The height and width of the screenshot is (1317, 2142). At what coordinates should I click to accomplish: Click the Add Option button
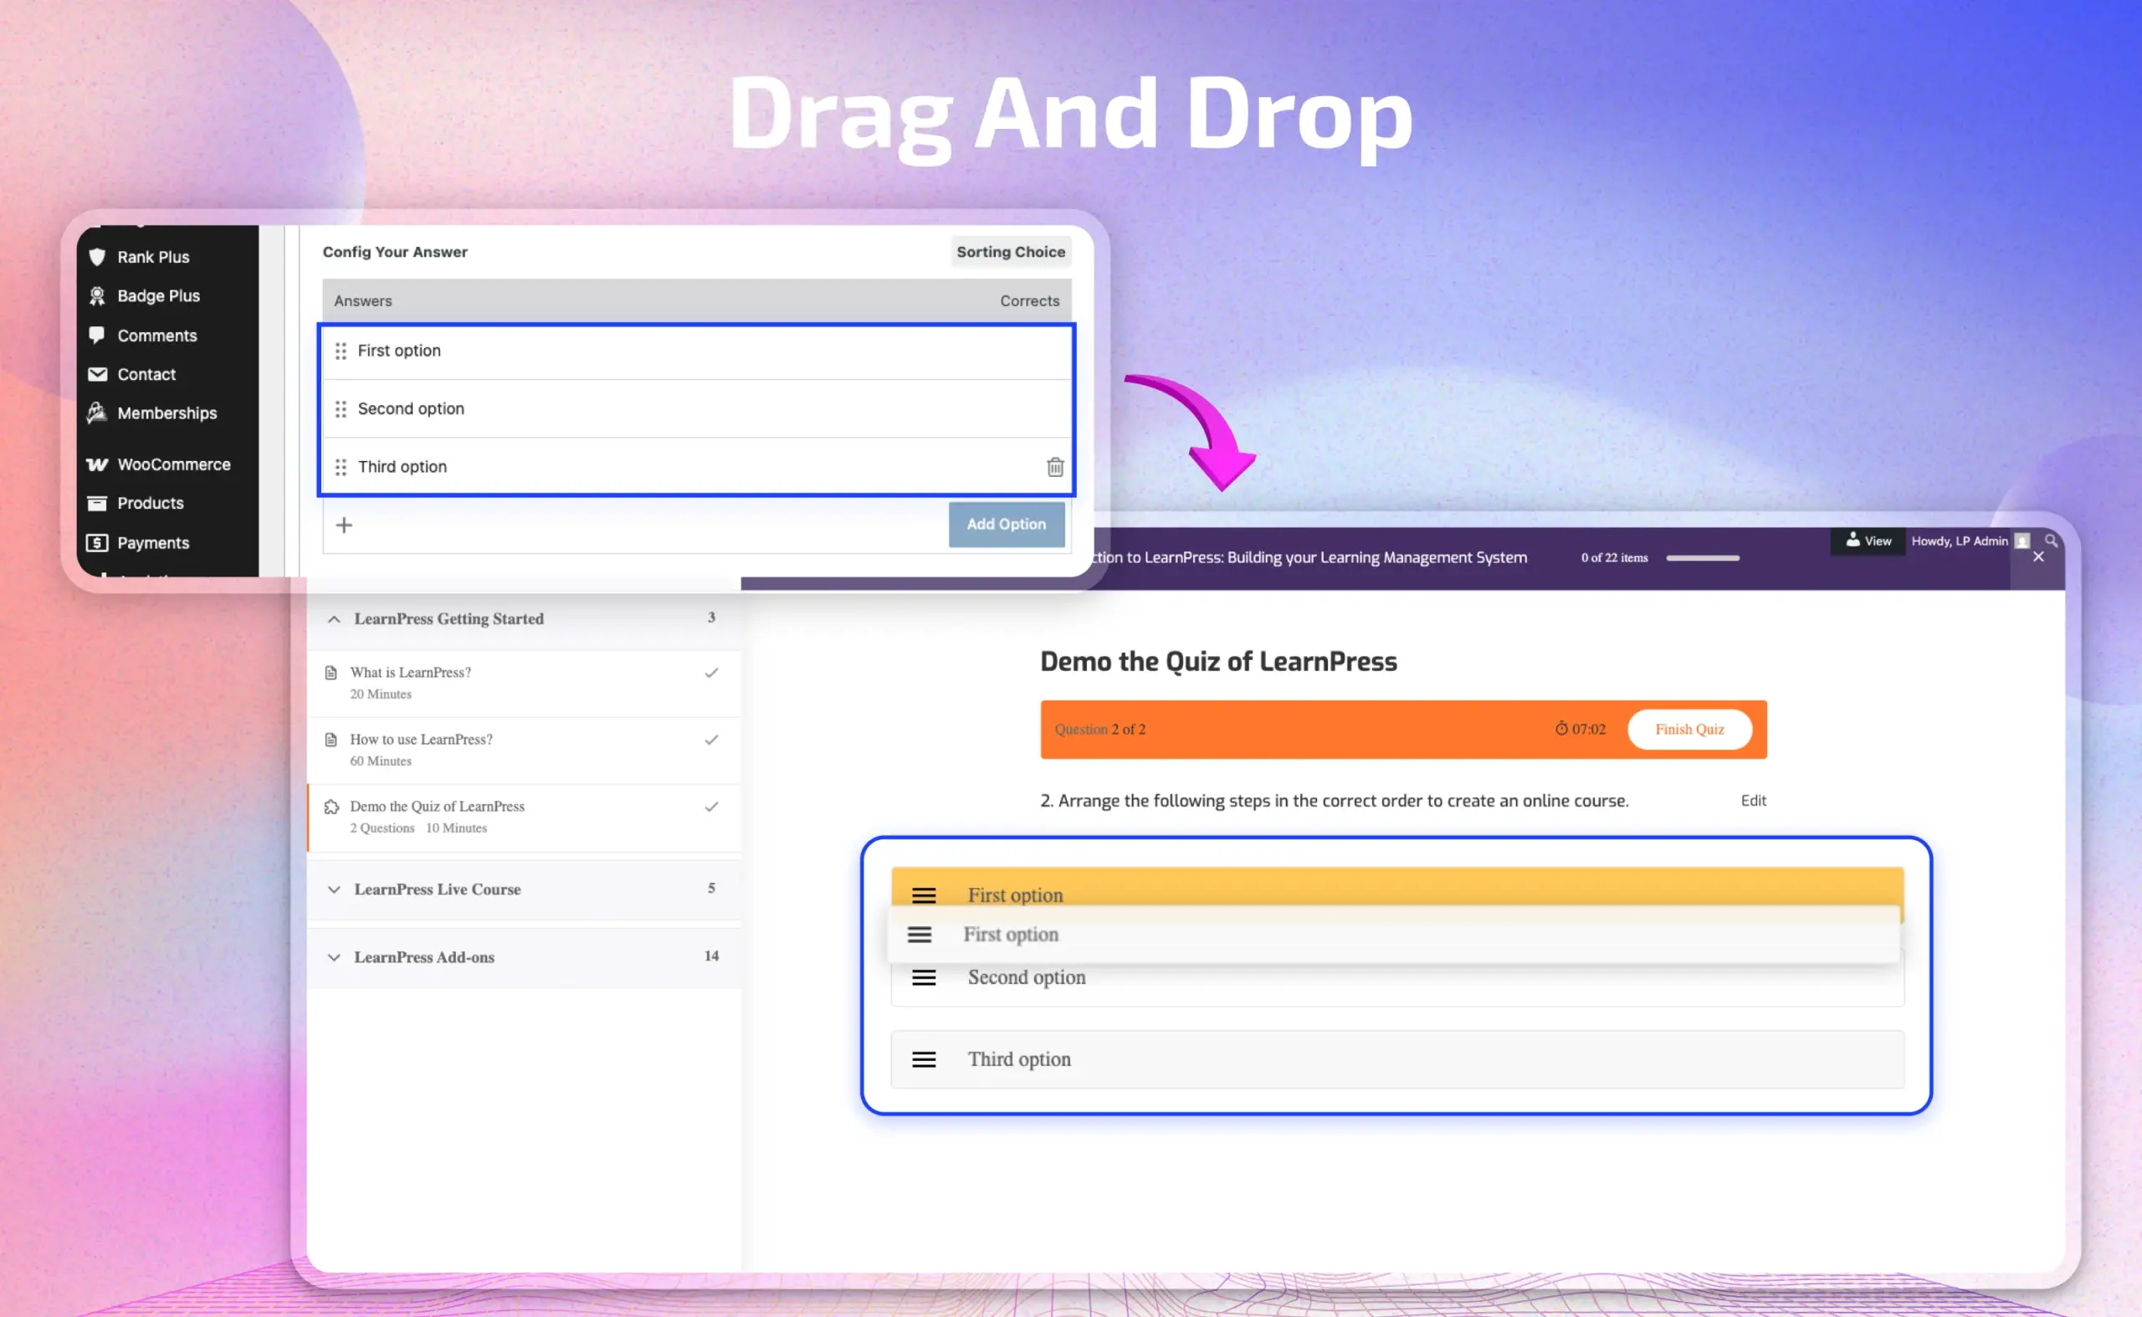point(1006,525)
